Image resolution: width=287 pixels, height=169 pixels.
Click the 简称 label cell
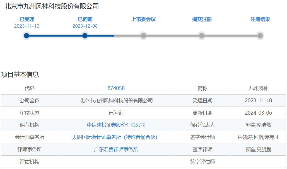tap(202, 88)
